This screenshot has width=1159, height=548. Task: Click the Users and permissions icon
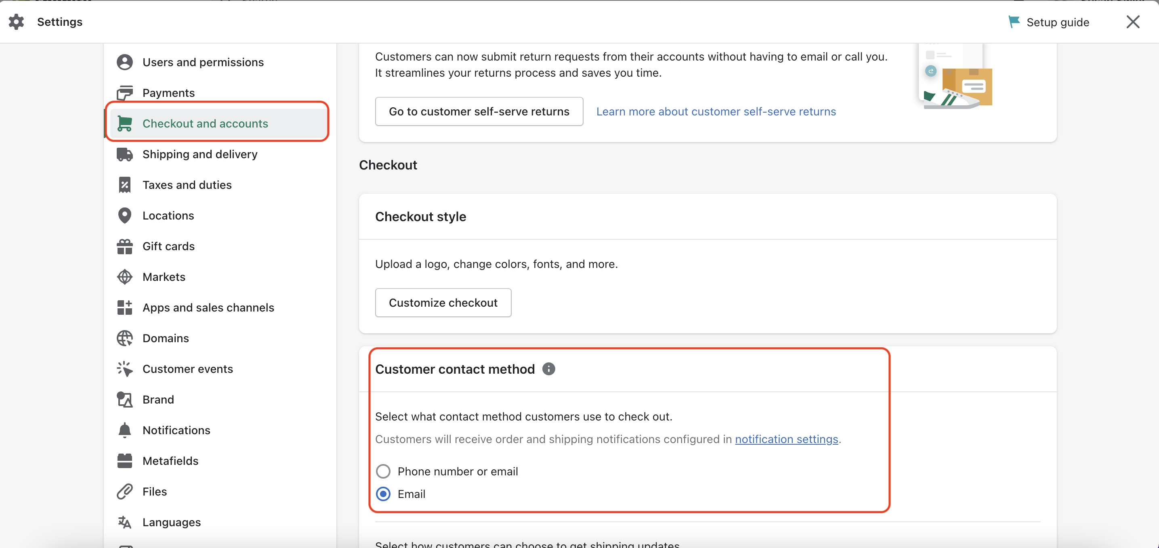pyautogui.click(x=125, y=61)
